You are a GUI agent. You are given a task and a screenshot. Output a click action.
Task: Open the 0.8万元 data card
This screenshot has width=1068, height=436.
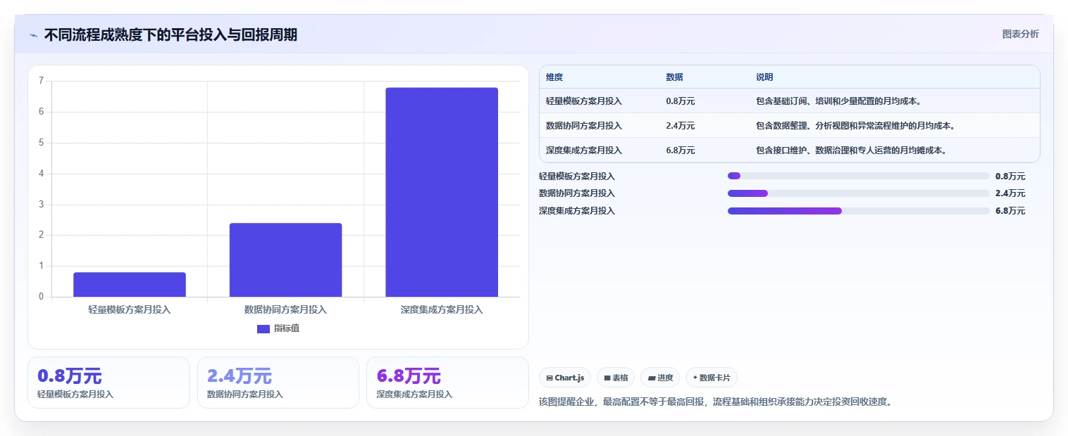tap(108, 383)
